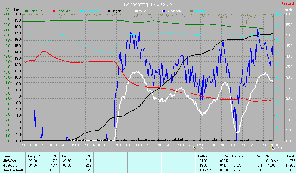Click the cyan legend square

click(x=82, y=11)
